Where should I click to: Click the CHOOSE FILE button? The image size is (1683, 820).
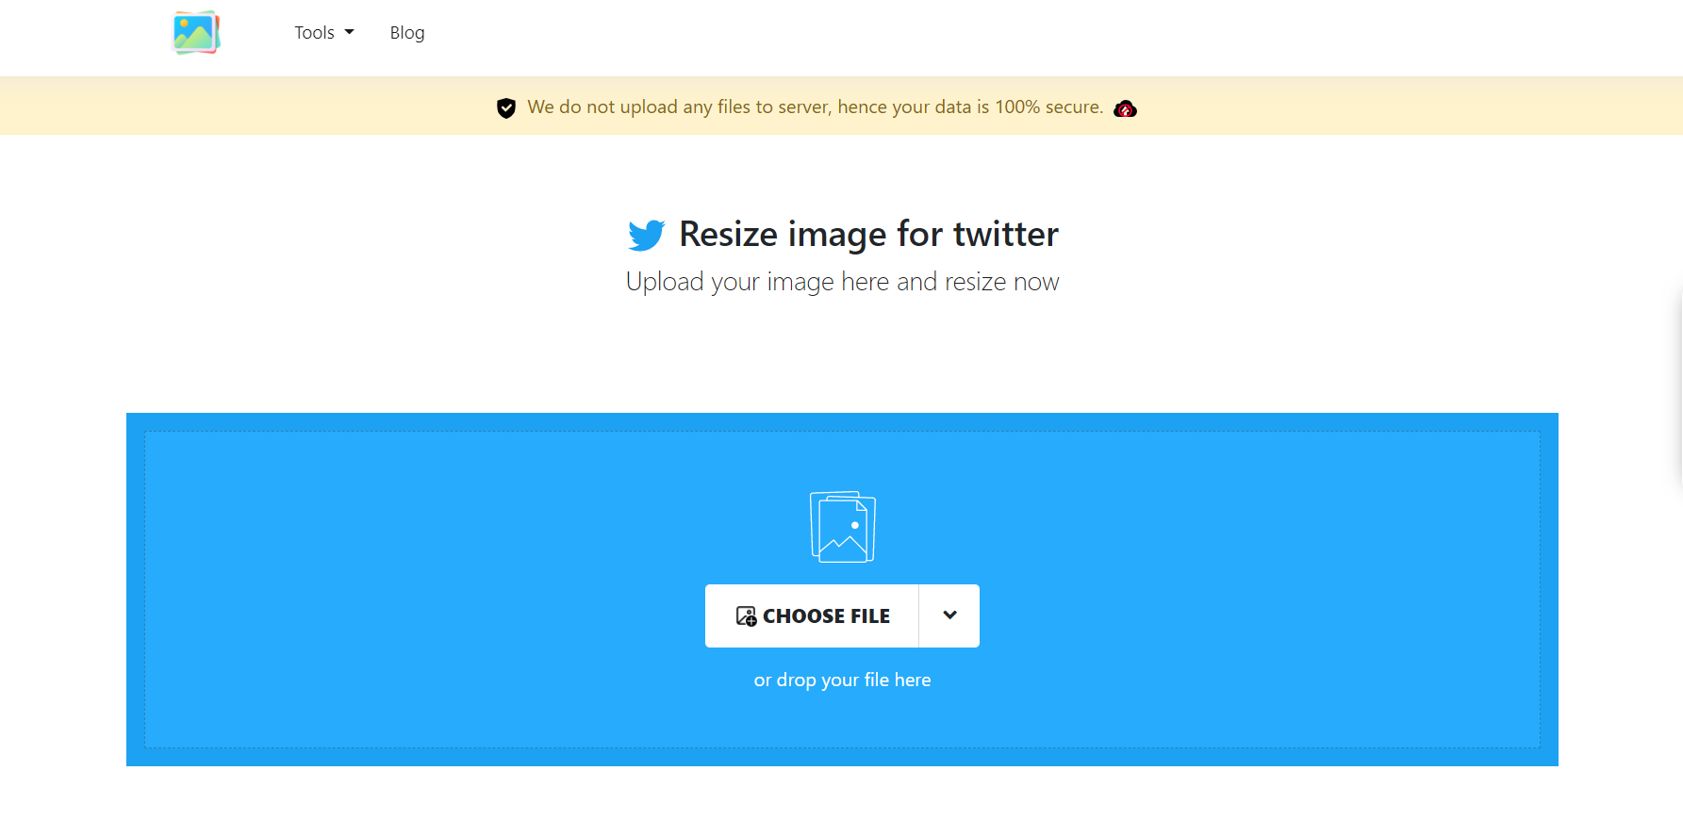coord(812,615)
